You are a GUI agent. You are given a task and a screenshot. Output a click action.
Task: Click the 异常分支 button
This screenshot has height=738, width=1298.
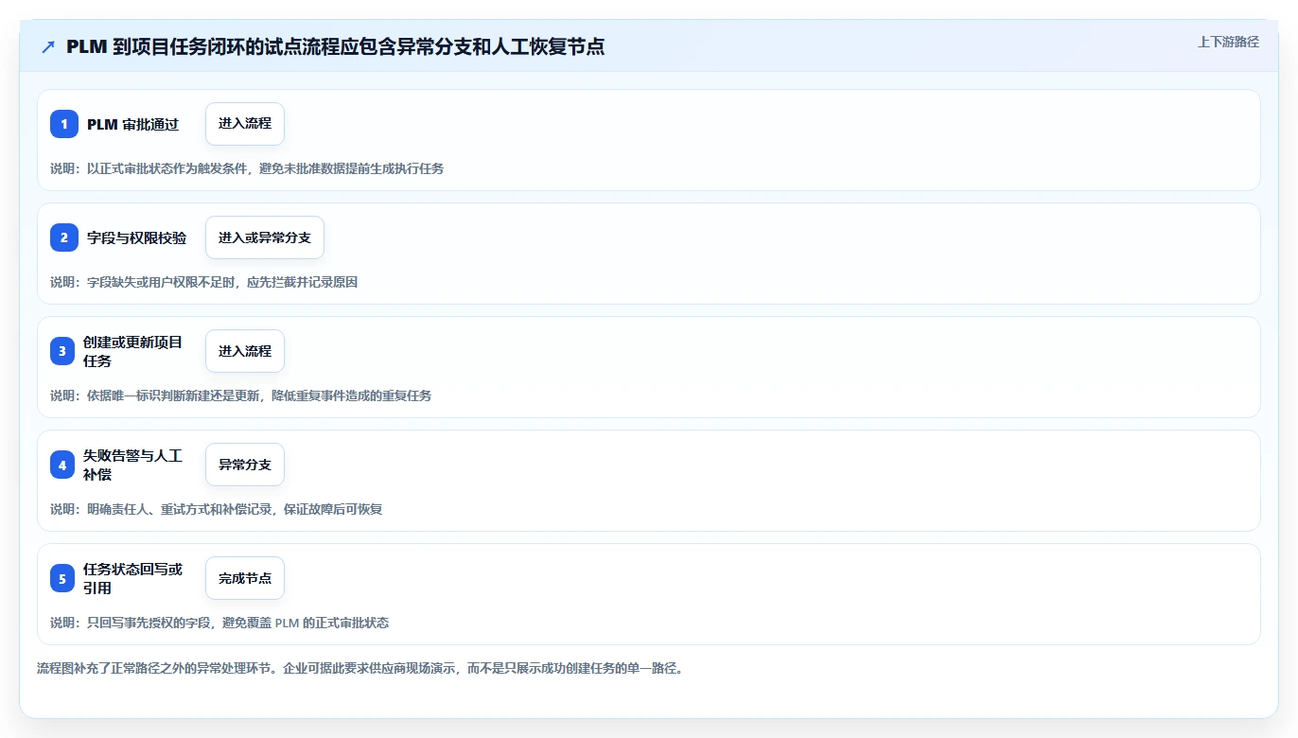245,465
